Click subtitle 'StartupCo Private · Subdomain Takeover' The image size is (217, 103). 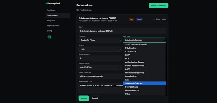[x=93, y=21]
